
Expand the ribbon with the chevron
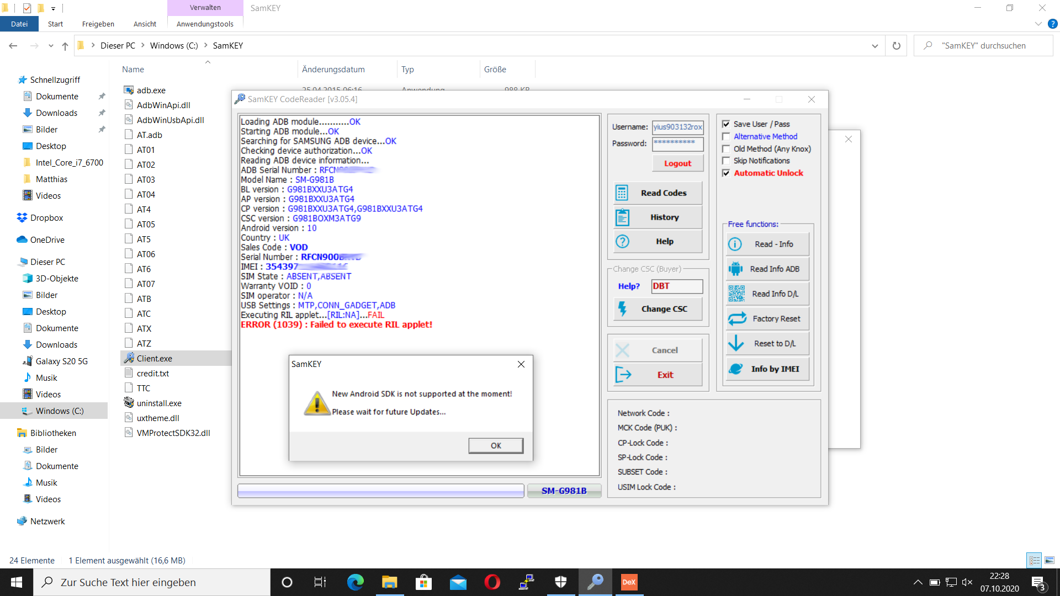pyautogui.click(x=1038, y=24)
